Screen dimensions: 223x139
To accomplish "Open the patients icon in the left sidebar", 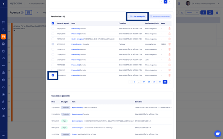I will [3, 30].
